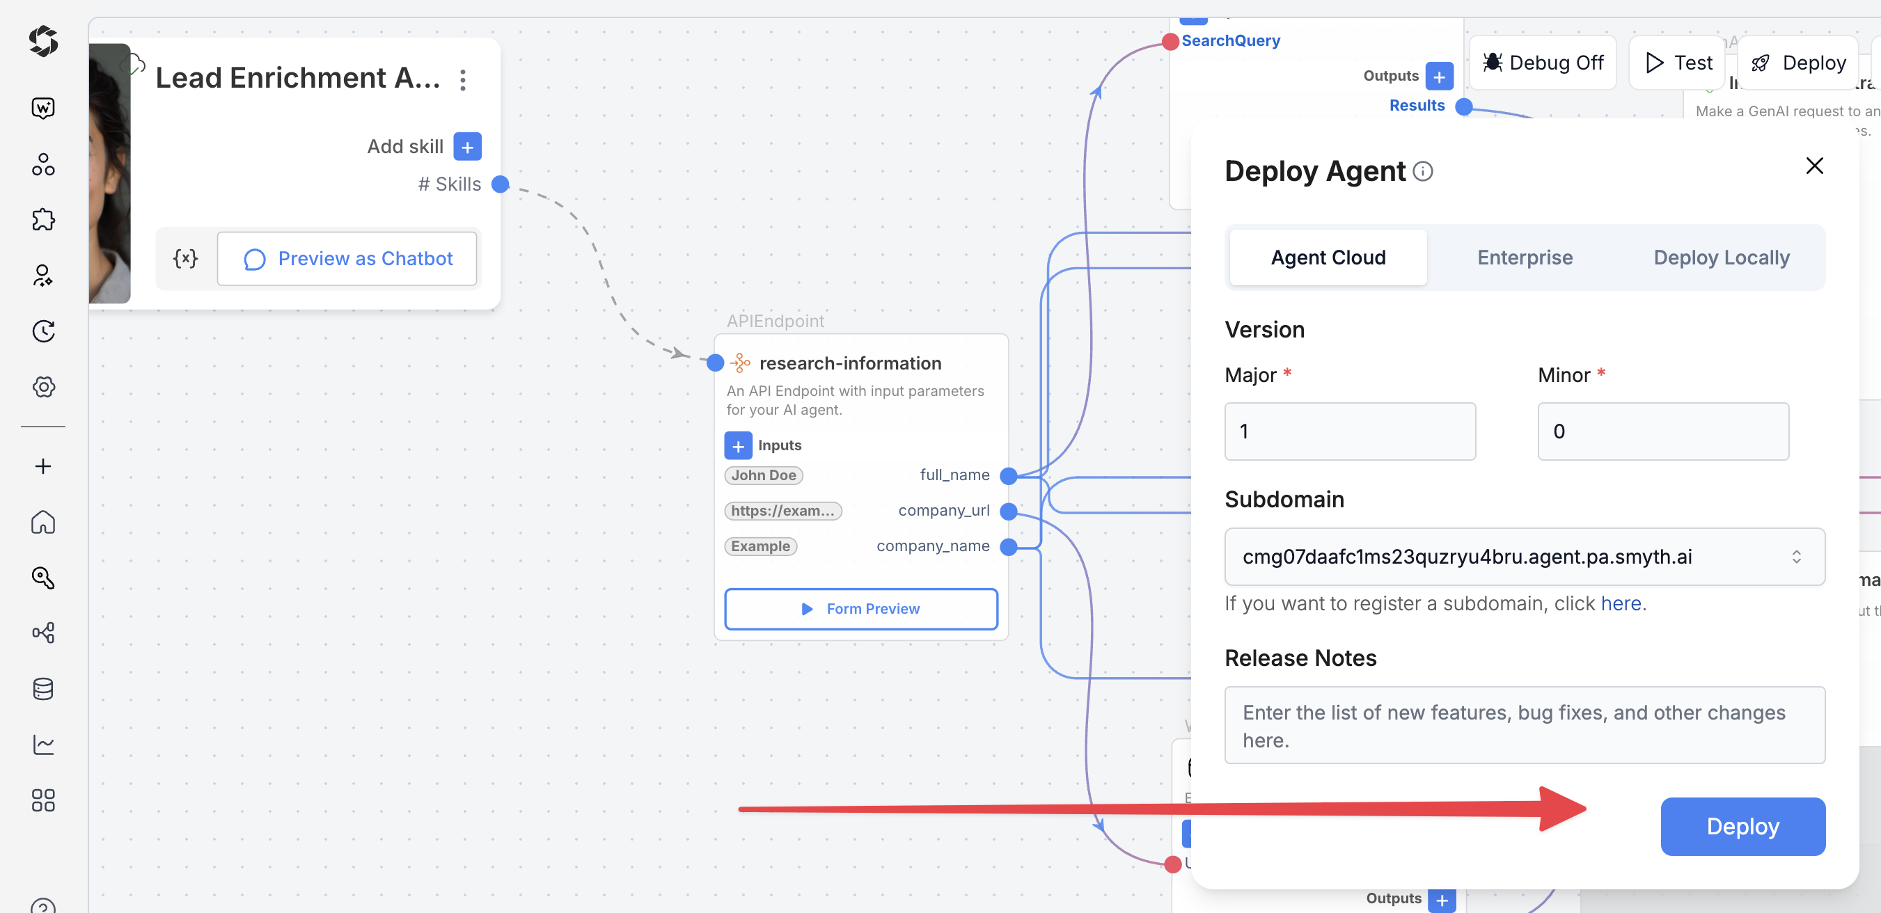1881x913 pixels.
Task: Add a new input to research-information
Action: click(x=737, y=445)
